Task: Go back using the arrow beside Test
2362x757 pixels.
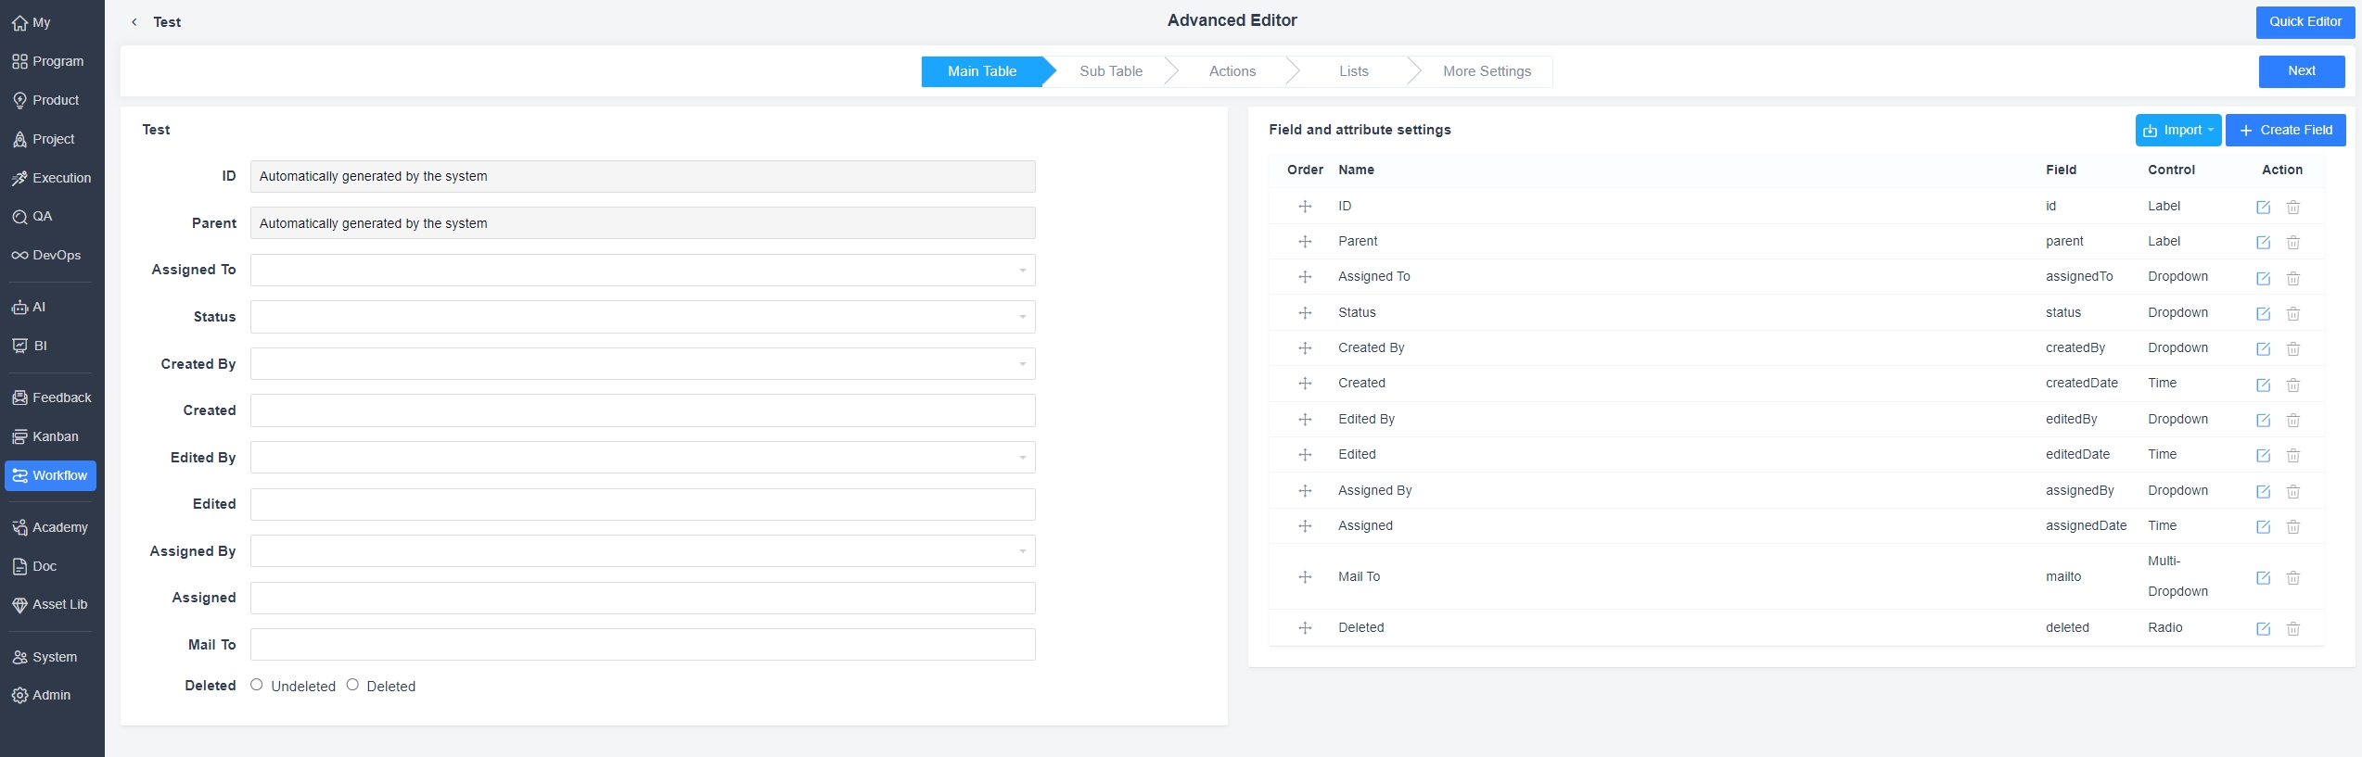Action: coord(134,22)
